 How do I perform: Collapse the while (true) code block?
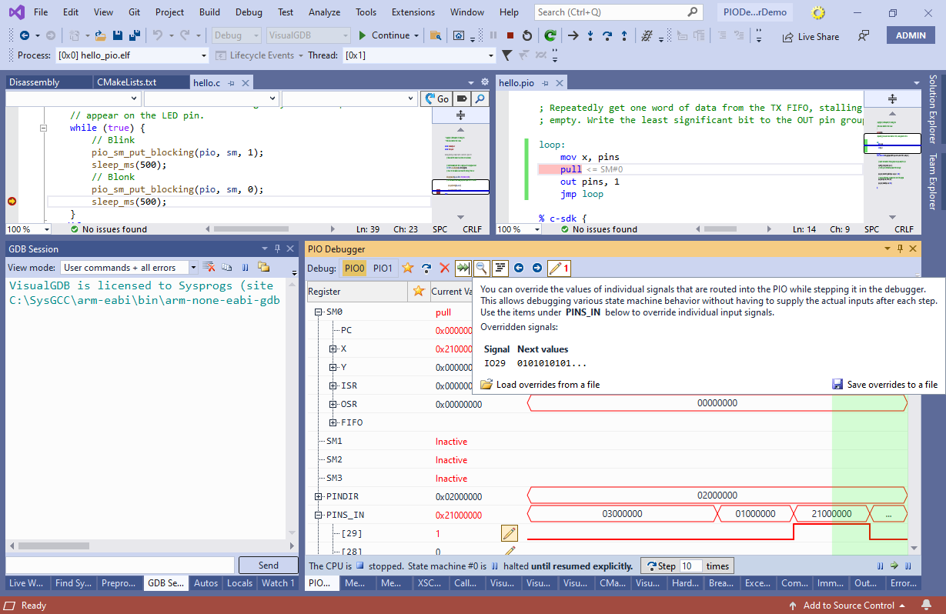click(x=45, y=128)
